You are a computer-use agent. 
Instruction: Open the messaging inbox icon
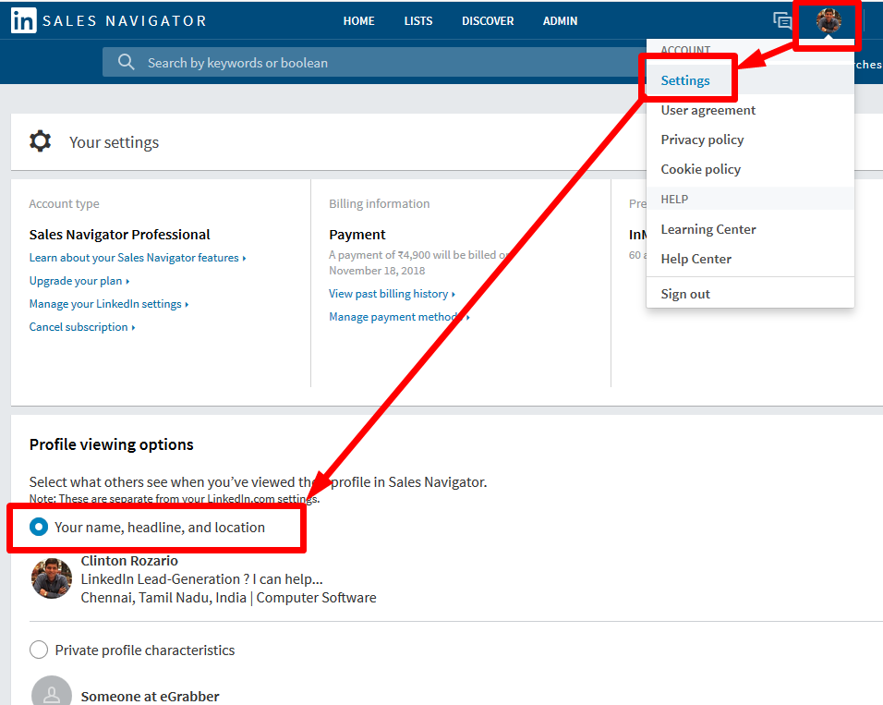pyautogui.click(x=782, y=21)
